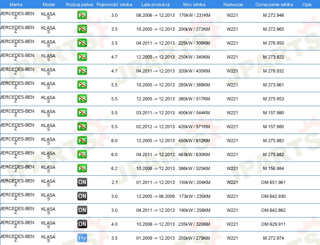Select engine code M 273.961
Screen dimensions: 320x245
(273, 84)
